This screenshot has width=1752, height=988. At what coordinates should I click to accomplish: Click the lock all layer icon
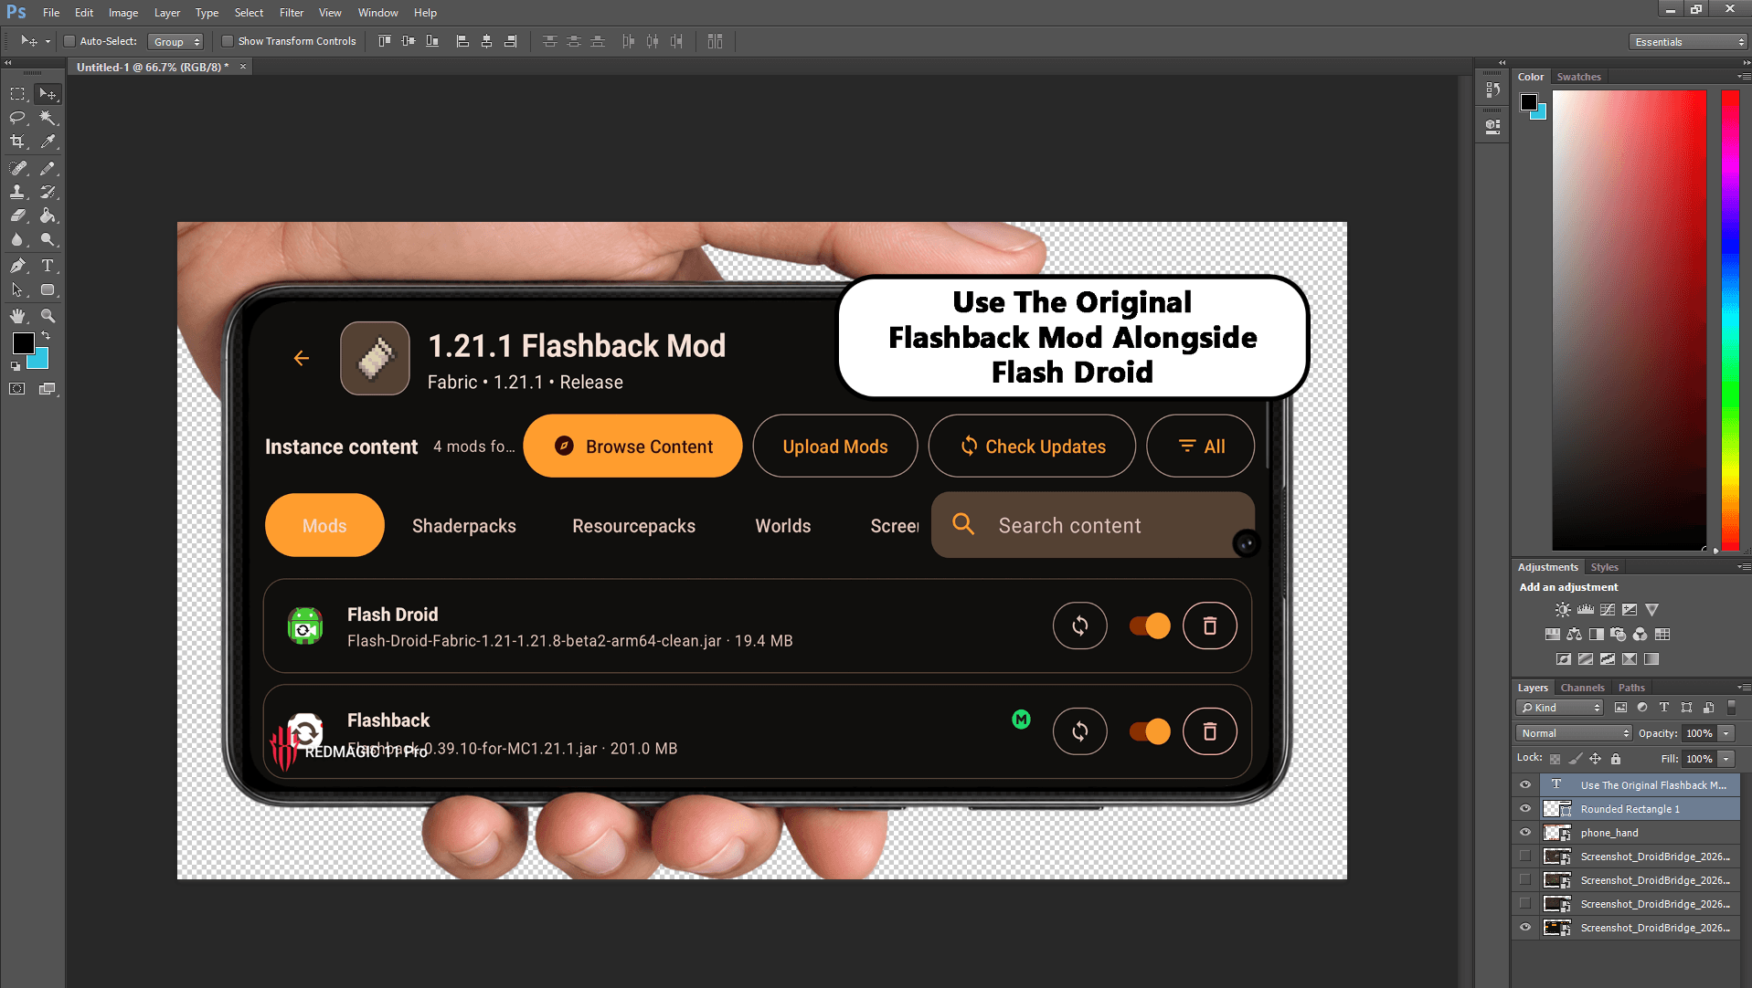(x=1616, y=759)
